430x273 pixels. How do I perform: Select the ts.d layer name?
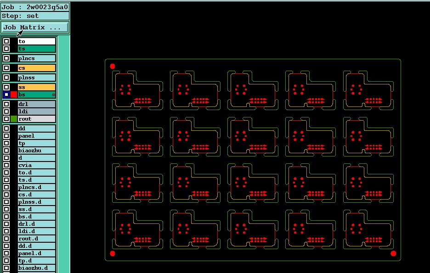[36, 180]
